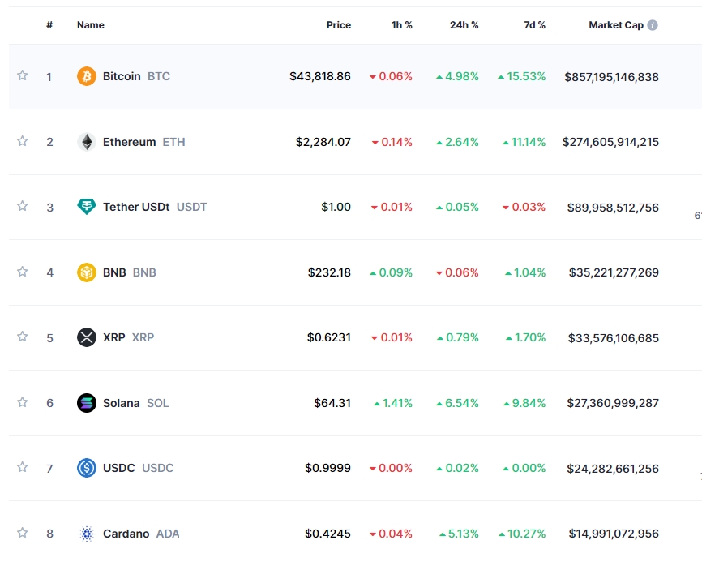Viewport: 702px width, 566px height.
Task: Sort by the Name column header
Action: tap(90, 25)
